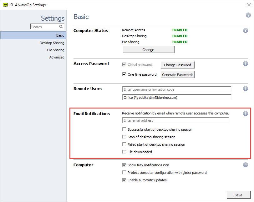The image size is (254, 202).
Task: Open help for Access Password section
Action: (x=246, y=63)
